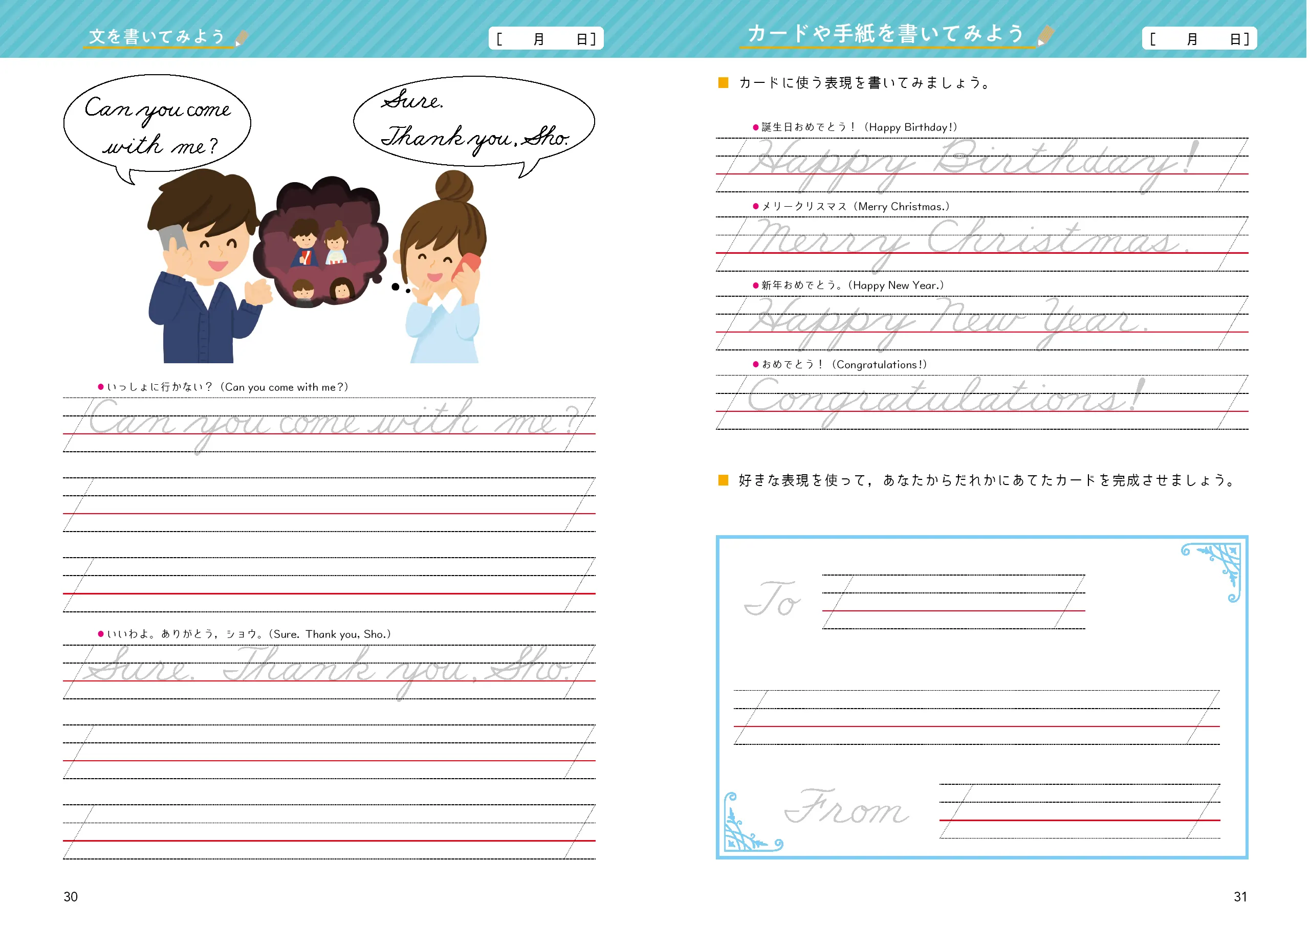
Task: Click the traced 'Happy New Year.' cursive line
Action: click(982, 323)
